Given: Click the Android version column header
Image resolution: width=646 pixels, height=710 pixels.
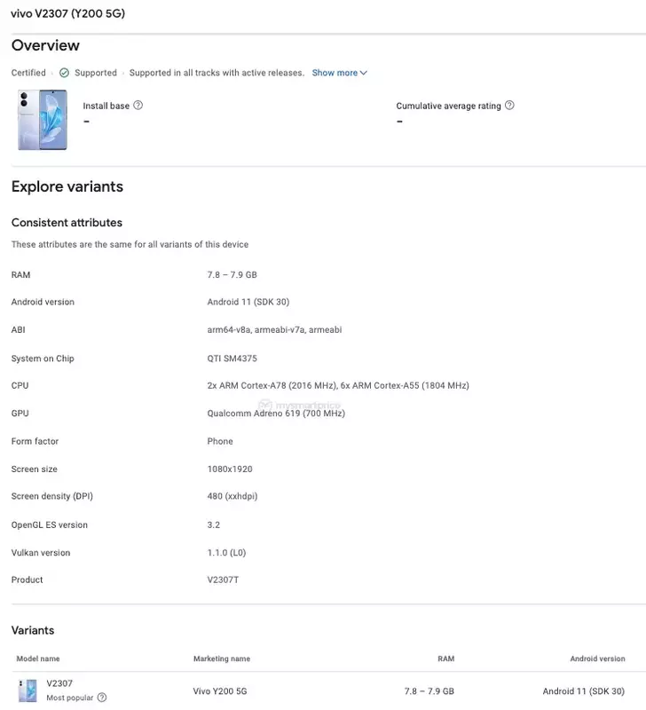Looking at the screenshot, I should (597, 659).
